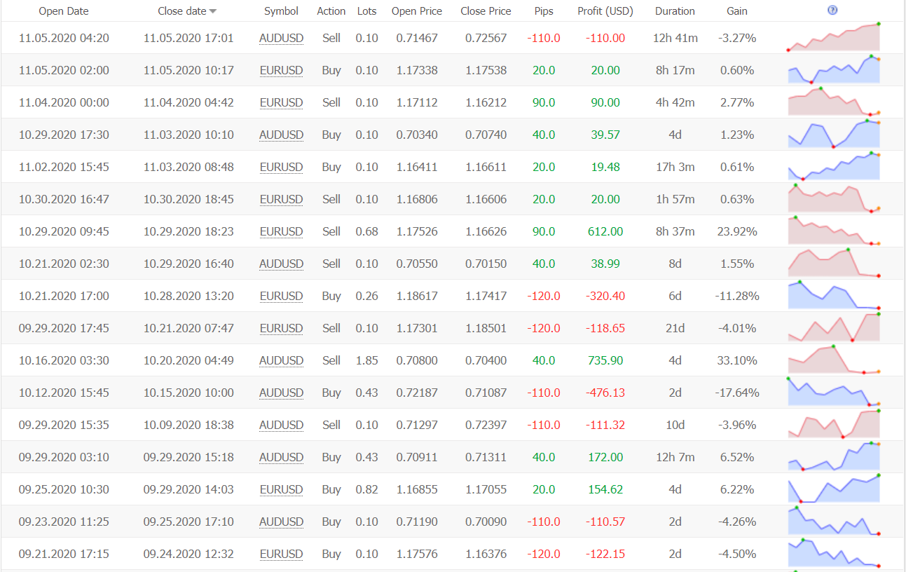Select the 17h 3m duration cell
The width and height of the screenshot is (906, 572).
[x=675, y=167]
